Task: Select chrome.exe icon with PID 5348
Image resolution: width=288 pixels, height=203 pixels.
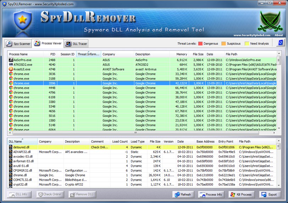Action: pos(11,106)
